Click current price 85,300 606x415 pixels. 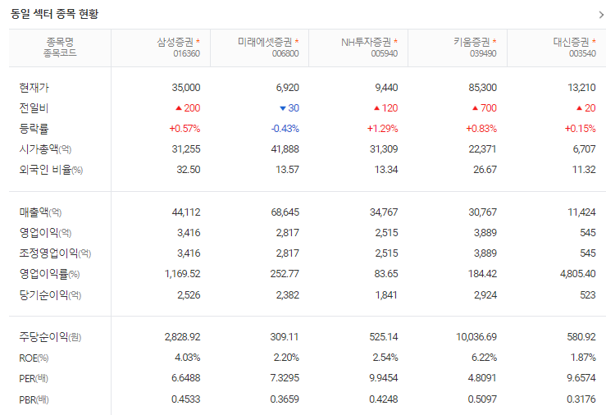click(x=483, y=88)
